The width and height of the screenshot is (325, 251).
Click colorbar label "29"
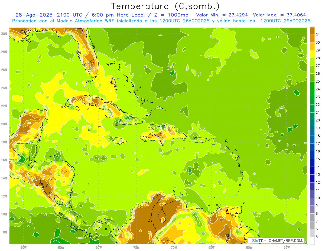point(318,50)
